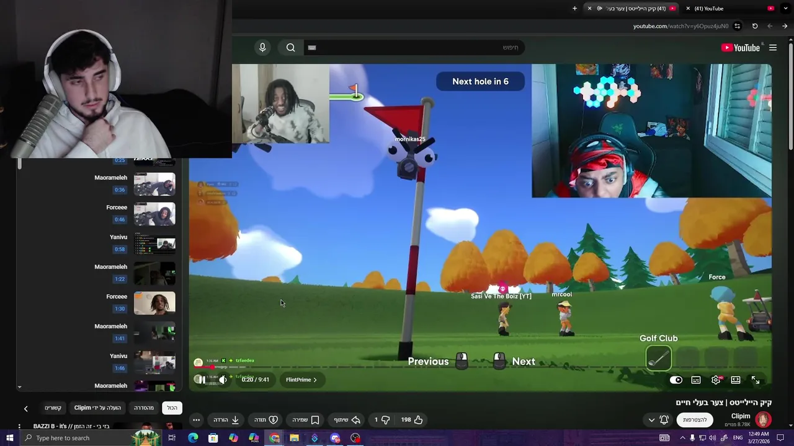The width and height of the screenshot is (794, 446).
Task: Save video with שמירה button
Action: click(306, 419)
